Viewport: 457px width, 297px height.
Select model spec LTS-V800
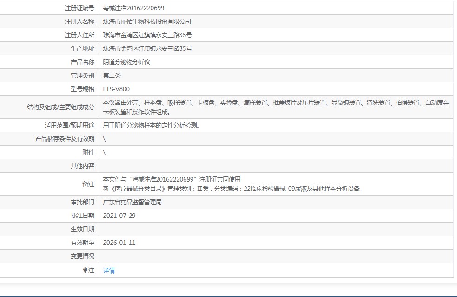(116, 89)
